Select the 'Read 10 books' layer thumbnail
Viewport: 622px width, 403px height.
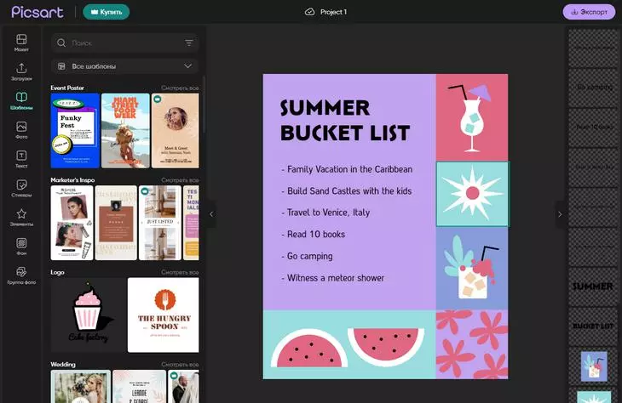click(x=594, y=127)
